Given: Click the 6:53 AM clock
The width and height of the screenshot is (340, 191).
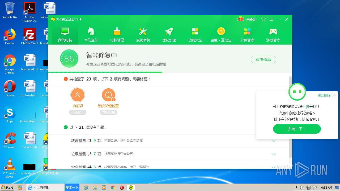Looking at the screenshot, I should [326, 188].
